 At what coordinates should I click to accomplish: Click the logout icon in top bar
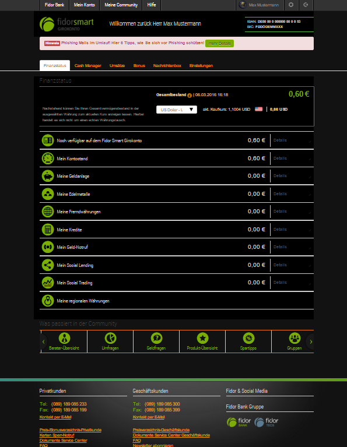tap(306, 5)
